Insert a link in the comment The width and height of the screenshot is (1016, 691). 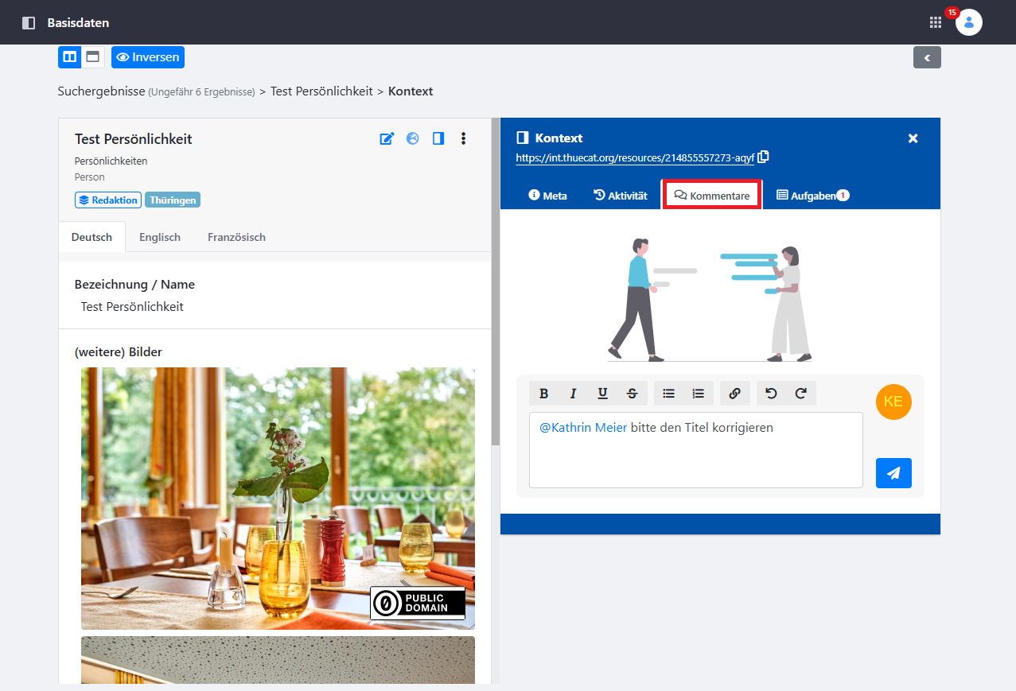tap(735, 393)
